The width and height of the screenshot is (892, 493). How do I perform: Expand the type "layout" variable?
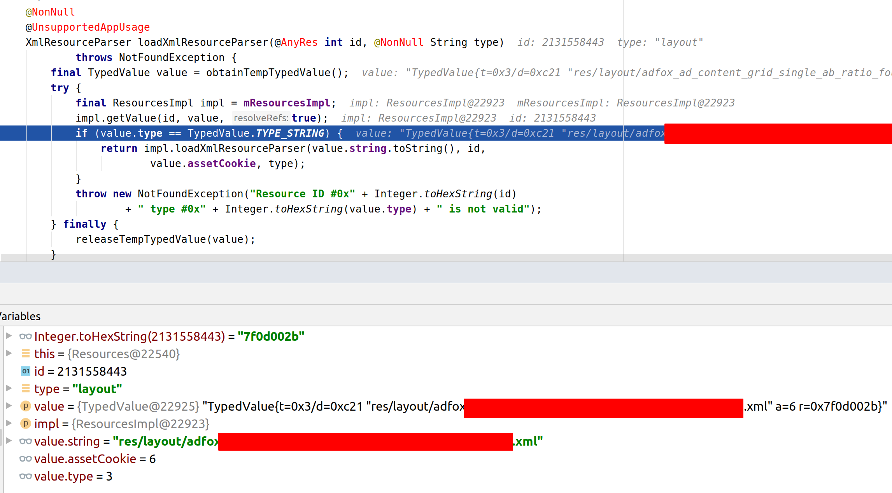click(9, 388)
